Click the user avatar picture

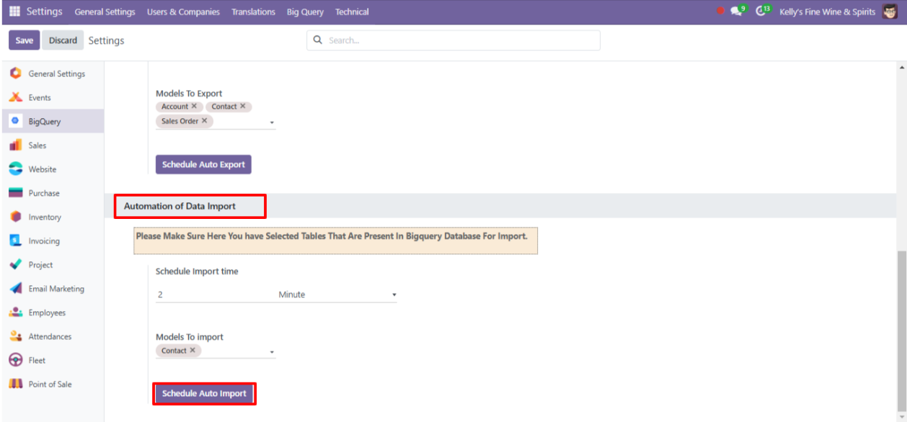pyautogui.click(x=890, y=12)
